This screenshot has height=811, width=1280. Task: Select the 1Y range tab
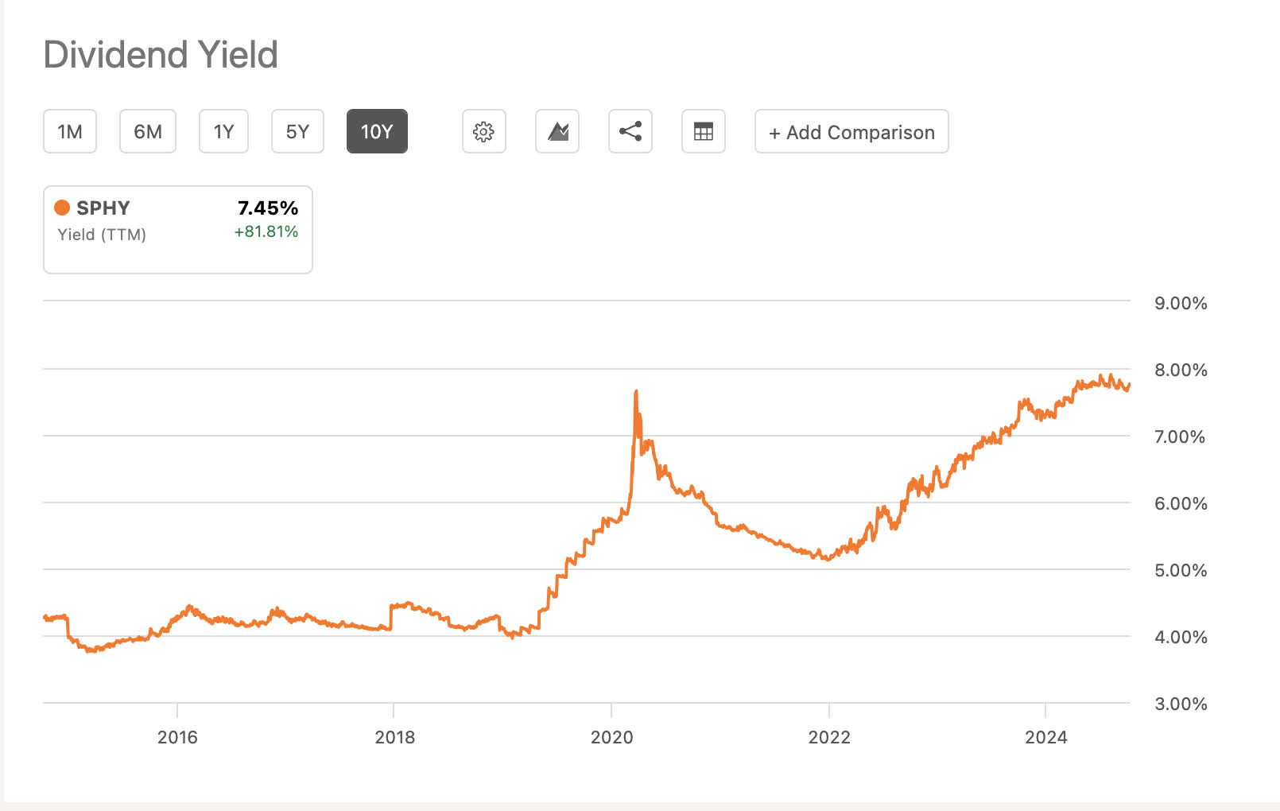pos(223,131)
